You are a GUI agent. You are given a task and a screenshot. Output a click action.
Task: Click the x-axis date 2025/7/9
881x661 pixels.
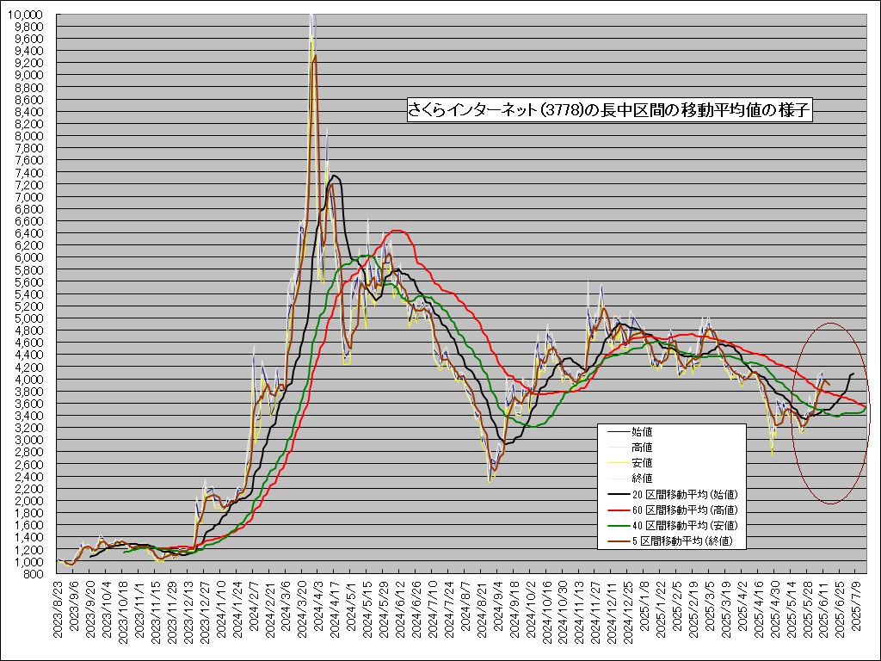click(856, 608)
